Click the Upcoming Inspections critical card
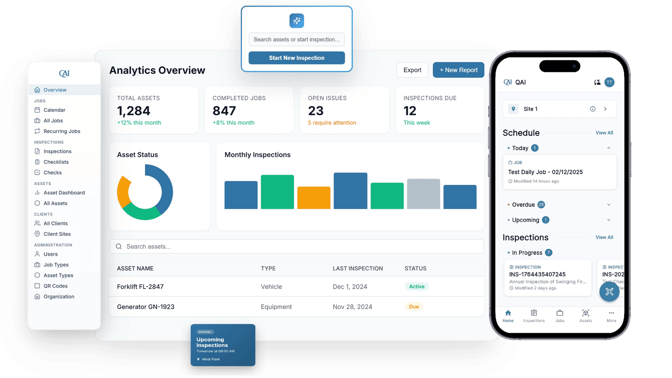 click(223, 345)
